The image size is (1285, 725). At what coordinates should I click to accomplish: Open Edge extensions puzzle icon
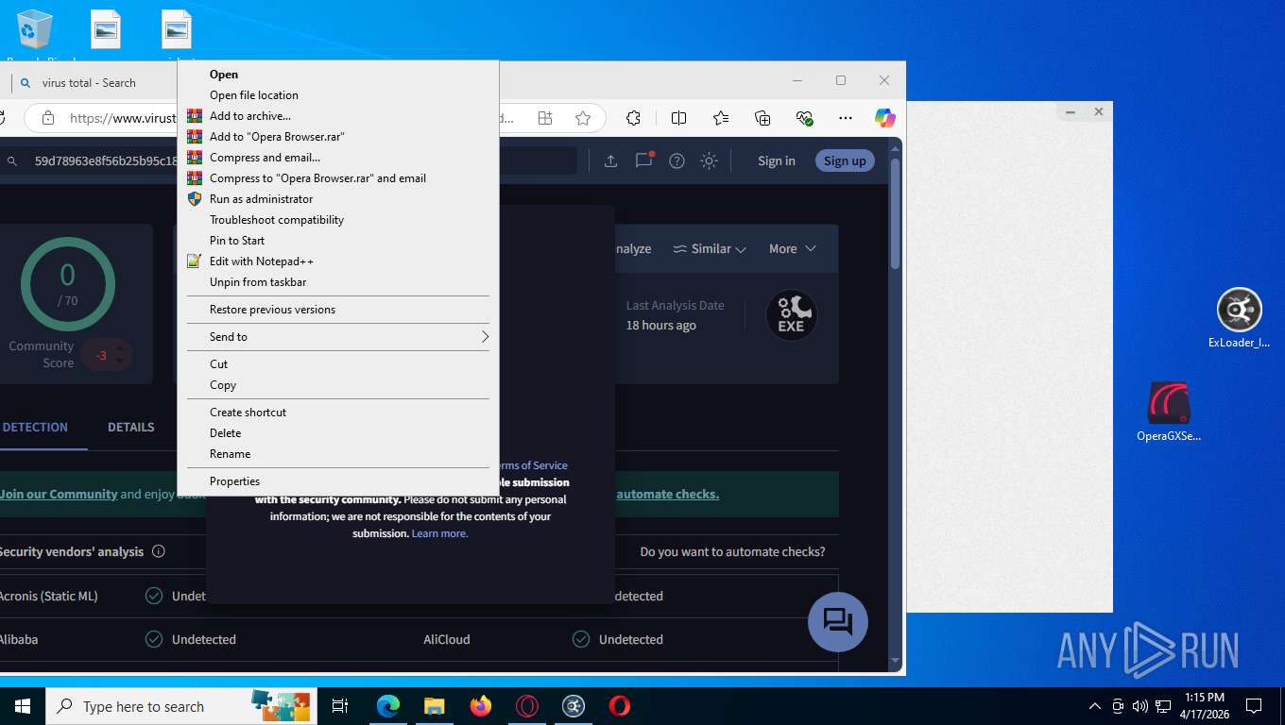click(634, 118)
